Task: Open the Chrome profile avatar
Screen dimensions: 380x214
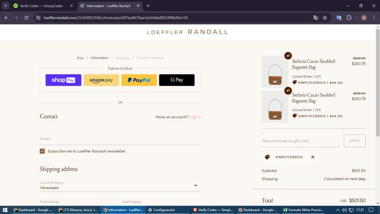Action: click(x=364, y=18)
